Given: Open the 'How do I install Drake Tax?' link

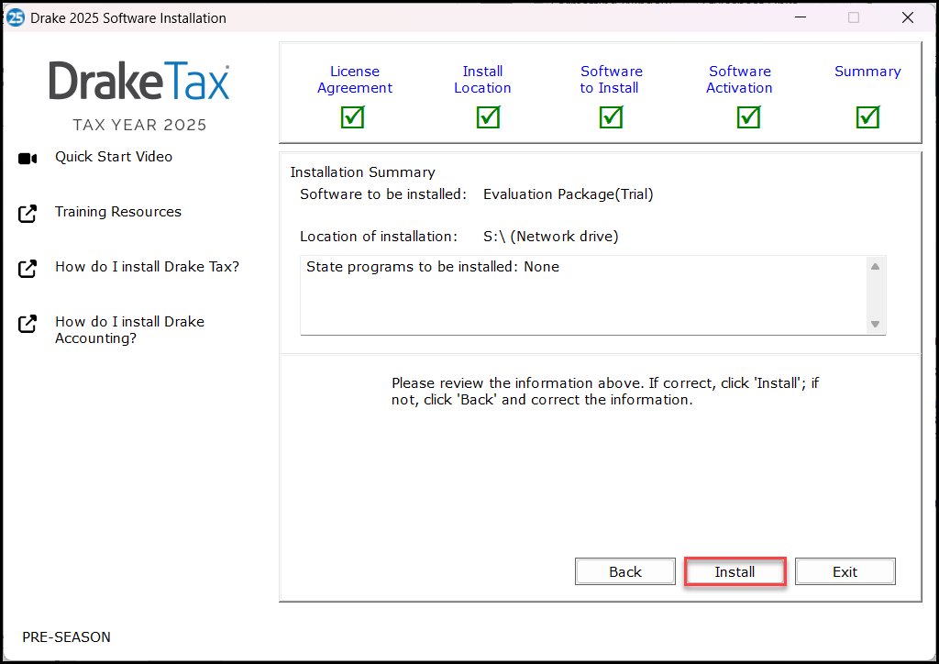Looking at the screenshot, I should click(148, 267).
